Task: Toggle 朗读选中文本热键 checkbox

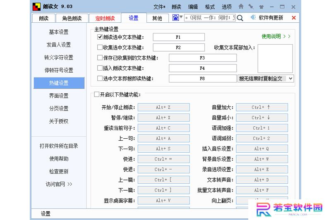Action: [x=100, y=37]
